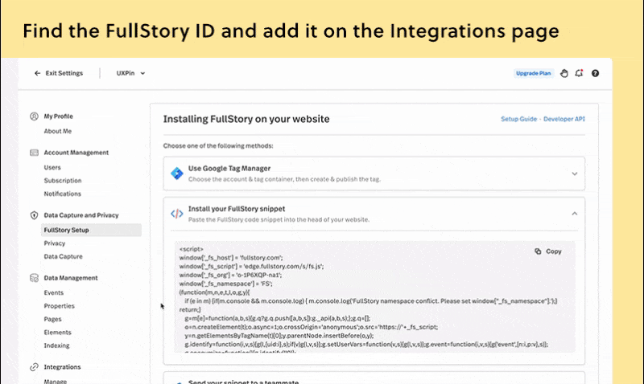644x384 pixels.
Task: Click the _fs_host 'fullstory.com' line
Action: pos(231,258)
